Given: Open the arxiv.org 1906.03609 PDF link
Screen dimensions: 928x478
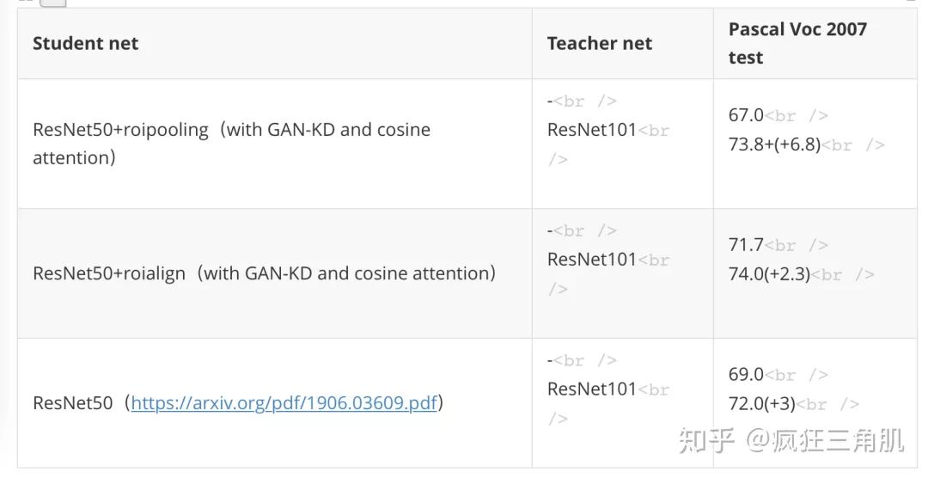Looking at the screenshot, I should (x=284, y=403).
